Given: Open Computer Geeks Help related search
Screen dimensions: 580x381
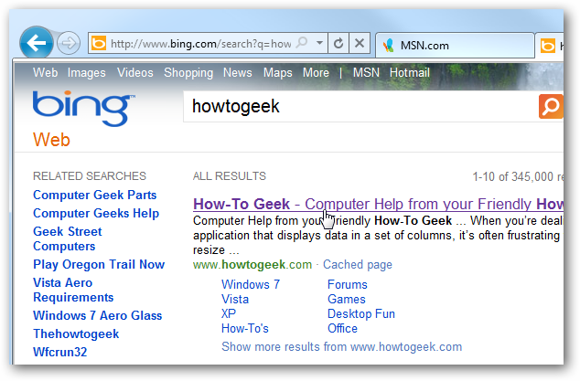Looking at the screenshot, I should 96,213.
